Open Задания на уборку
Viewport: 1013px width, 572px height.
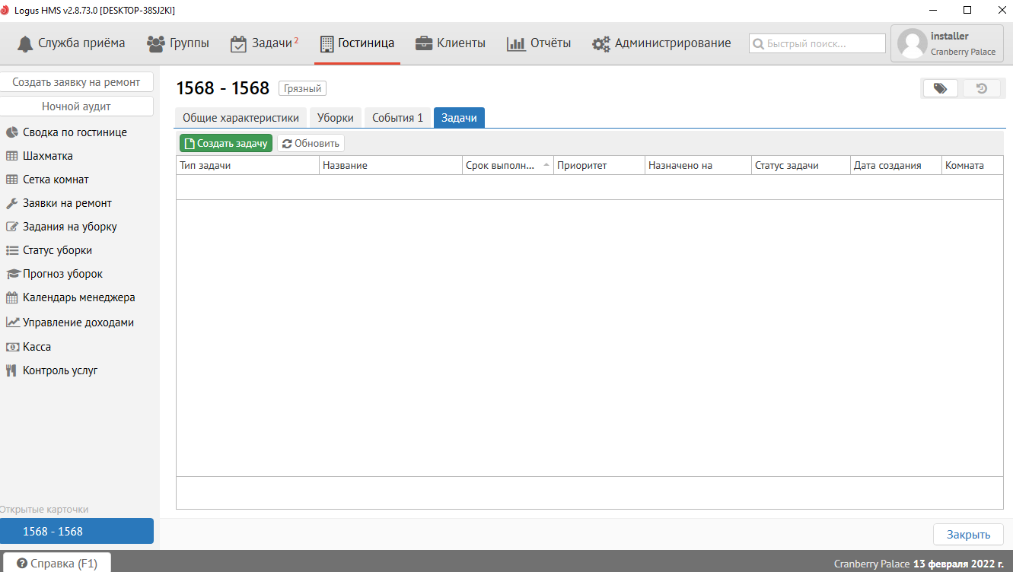(70, 227)
